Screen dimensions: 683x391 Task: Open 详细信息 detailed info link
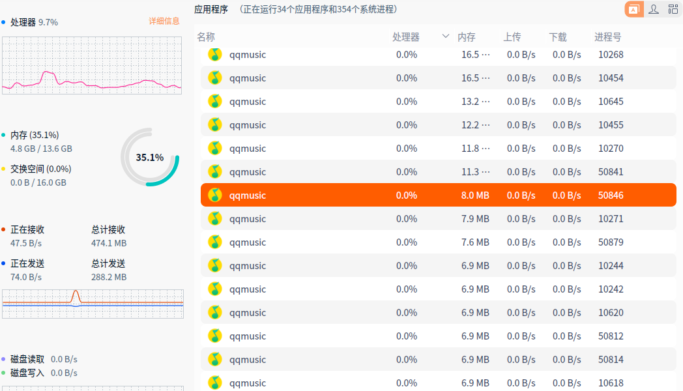click(x=164, y=21)
